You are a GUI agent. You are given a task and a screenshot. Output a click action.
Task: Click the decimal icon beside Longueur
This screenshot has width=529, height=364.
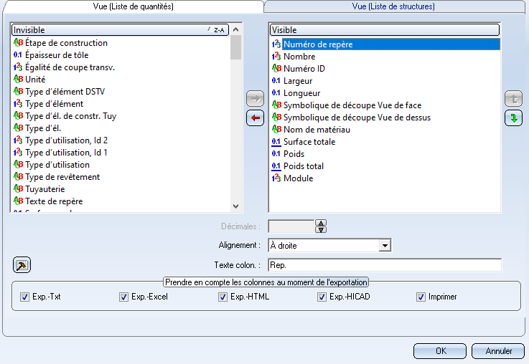[276, 93]
